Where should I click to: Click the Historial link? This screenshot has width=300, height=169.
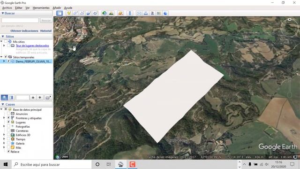tap(46, 31)
